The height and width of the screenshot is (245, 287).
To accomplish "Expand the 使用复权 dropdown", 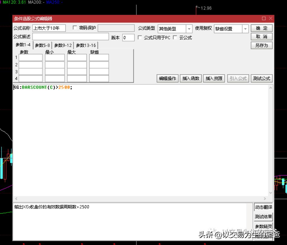I will point(245,29).
